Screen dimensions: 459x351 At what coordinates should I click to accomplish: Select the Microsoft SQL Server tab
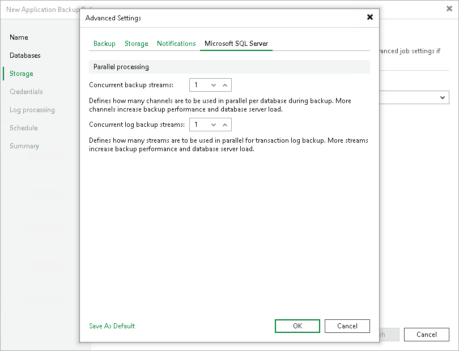click(x=236, y=43)
